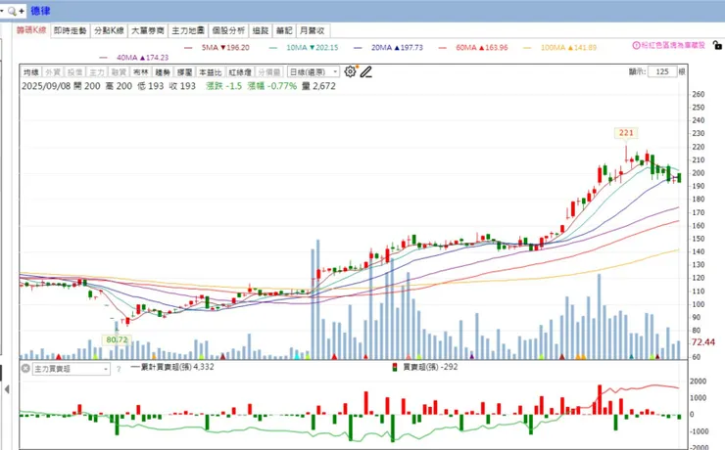Open the dropdown arrow beside magnifier

tap(2, 11)
